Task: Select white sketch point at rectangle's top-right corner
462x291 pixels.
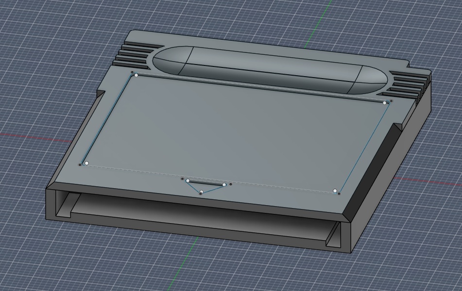Action: pyautogui.click(x=384, y=103)
